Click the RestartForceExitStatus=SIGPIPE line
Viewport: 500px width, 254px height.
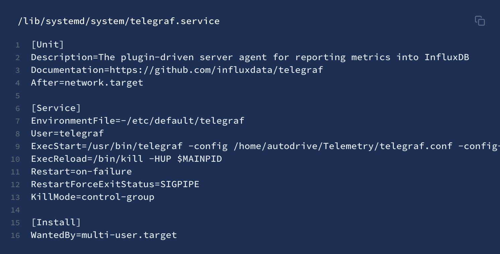point(115,184)
